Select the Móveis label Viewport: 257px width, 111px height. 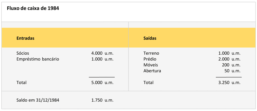click(x=151, y=65)
